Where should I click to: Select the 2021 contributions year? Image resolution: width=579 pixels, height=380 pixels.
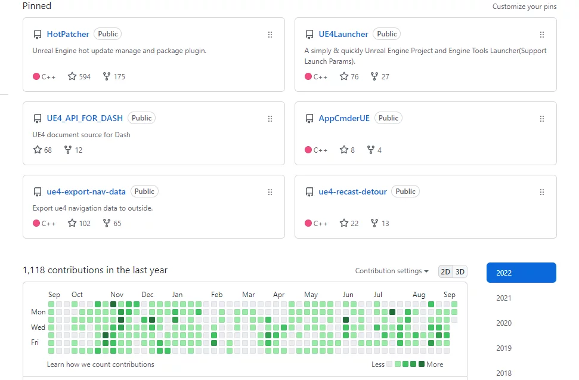click(x=504, y=298)
